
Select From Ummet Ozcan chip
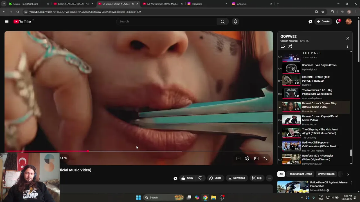(300, 174)
